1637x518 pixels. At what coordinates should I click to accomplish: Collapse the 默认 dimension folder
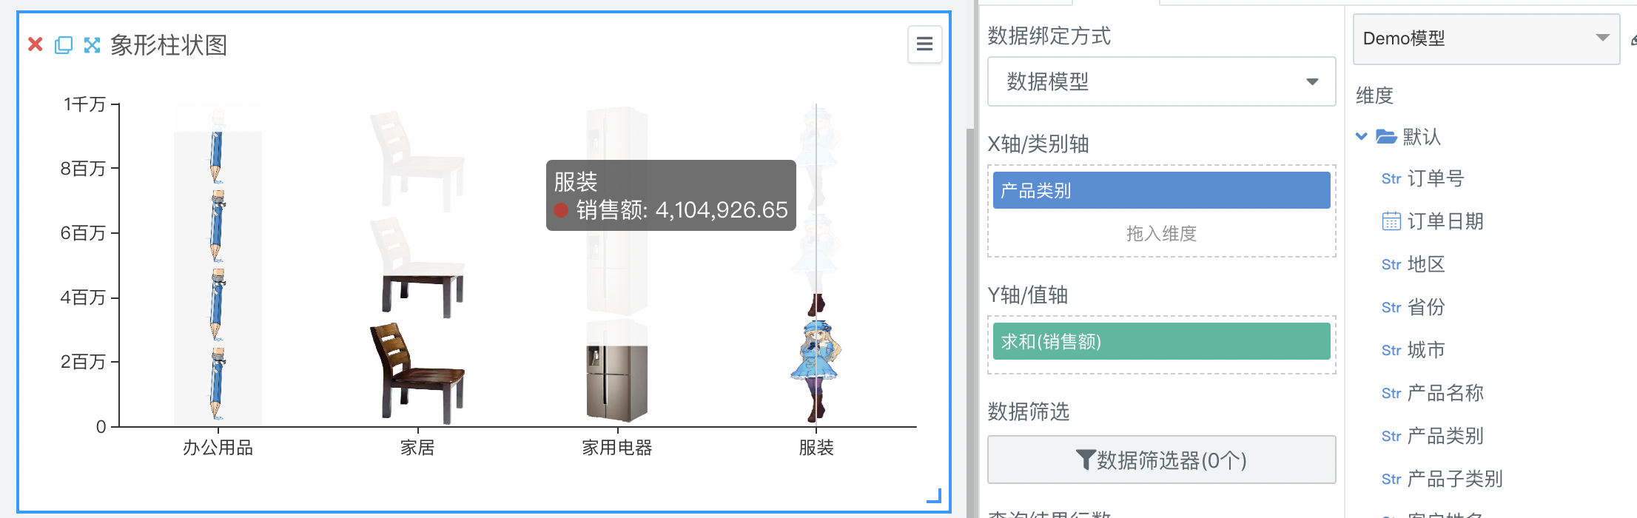point(1361,136)
